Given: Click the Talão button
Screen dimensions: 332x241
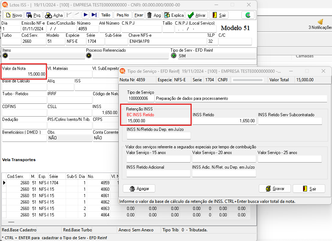Looking at the screenshot, I should (106, 15).
